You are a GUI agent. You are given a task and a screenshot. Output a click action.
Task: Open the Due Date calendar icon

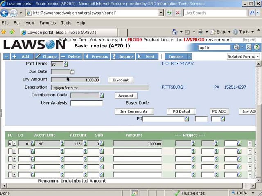tap(72, 72)
